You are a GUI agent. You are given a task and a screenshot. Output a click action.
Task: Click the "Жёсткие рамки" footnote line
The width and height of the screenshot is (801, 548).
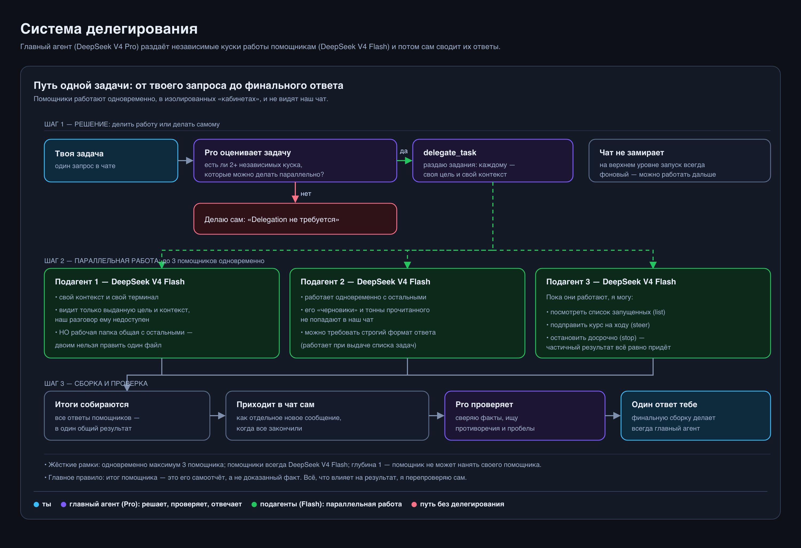(293, 465)
